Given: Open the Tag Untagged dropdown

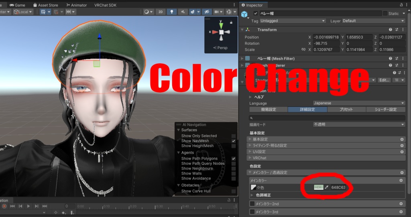Looking at the screenshot, I should coord(293,21).
